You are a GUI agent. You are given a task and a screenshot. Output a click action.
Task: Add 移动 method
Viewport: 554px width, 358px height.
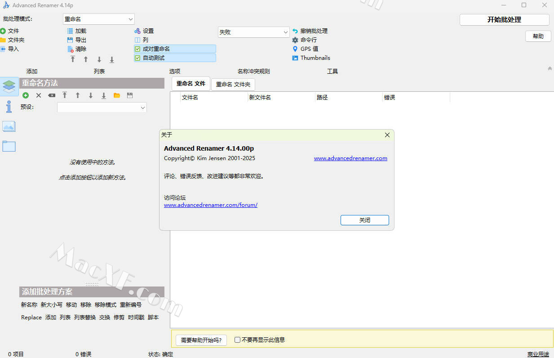71,305
